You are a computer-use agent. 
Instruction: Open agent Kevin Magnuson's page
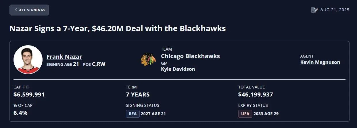(x=320, y=62)
